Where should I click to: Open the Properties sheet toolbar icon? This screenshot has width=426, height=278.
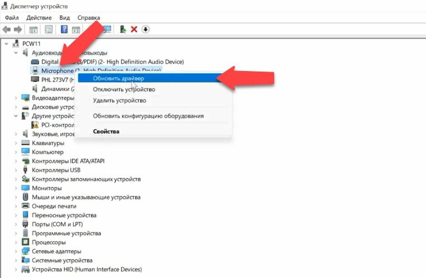[x=49, y=30]
